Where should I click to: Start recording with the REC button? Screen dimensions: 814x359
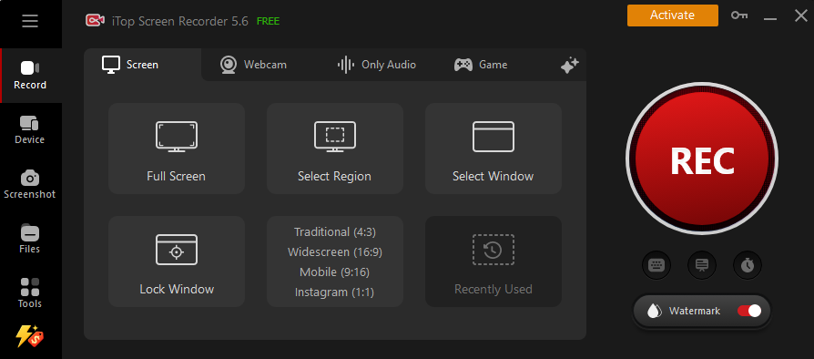[x=702, y=159]
